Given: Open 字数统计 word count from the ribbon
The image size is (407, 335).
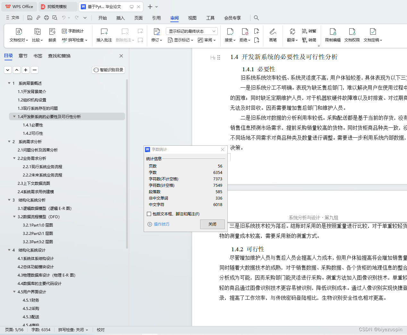Looking at the screenshot, I should click(x=73, y=31).
